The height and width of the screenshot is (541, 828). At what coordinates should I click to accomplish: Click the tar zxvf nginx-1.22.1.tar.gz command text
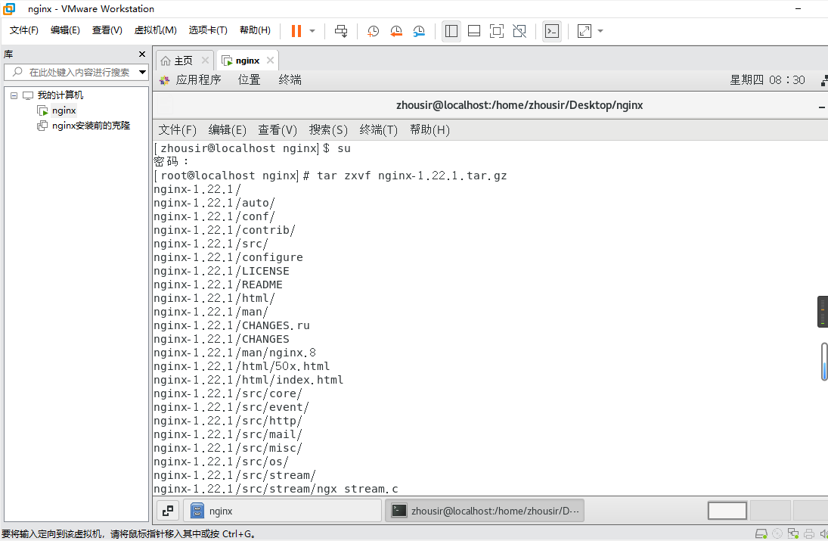(412, 176)
